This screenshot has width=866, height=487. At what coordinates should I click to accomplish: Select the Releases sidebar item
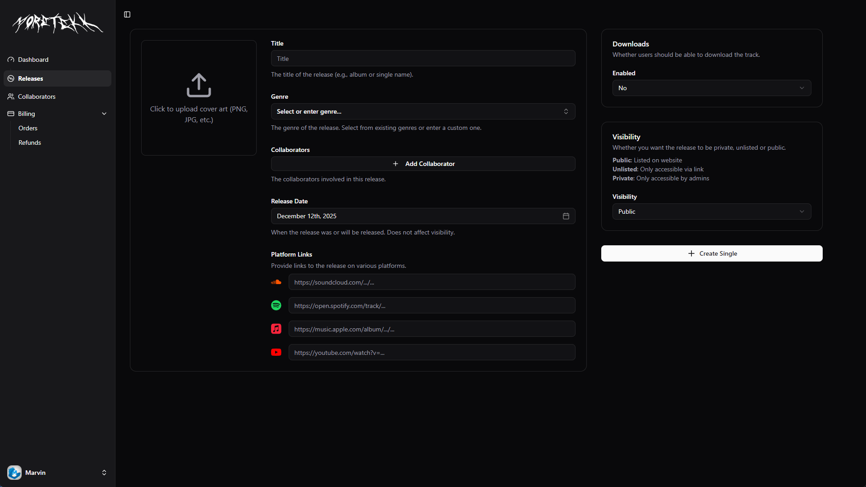coord(31,78)
